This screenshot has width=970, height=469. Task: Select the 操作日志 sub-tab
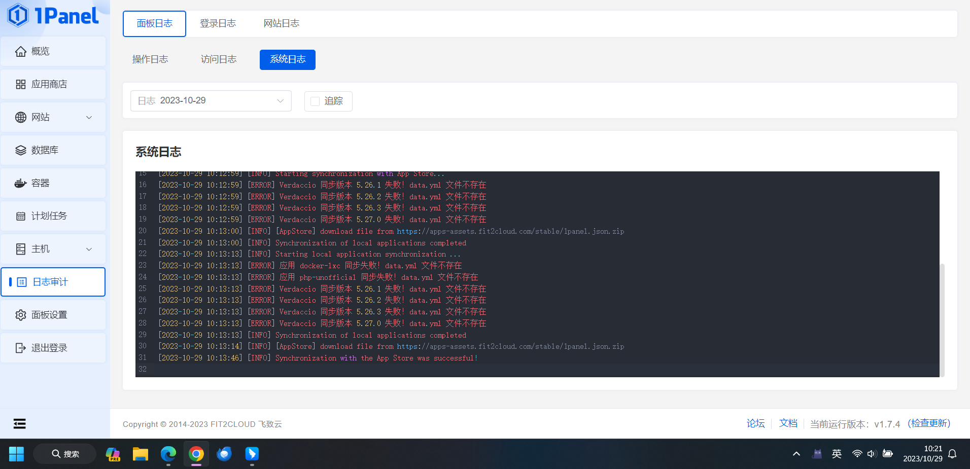tap(150, 59)
